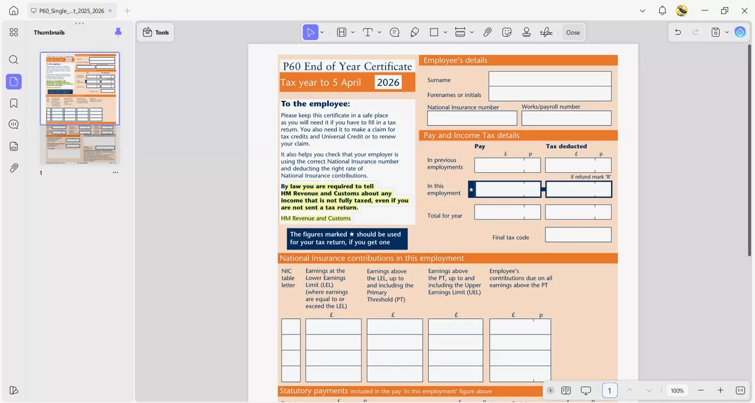Screen dimensions: 755x403
Task: Select the stamp tool
Action: coord(527,32)
